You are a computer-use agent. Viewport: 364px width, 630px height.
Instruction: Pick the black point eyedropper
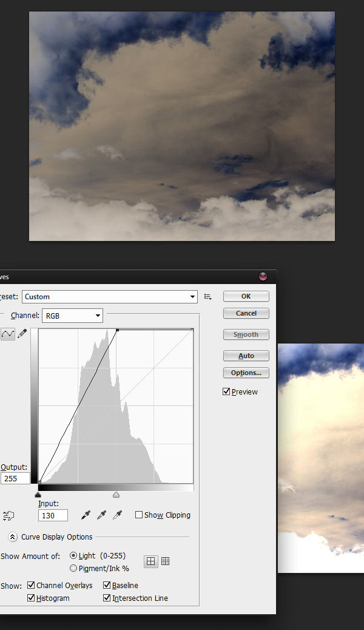(86, 515)
